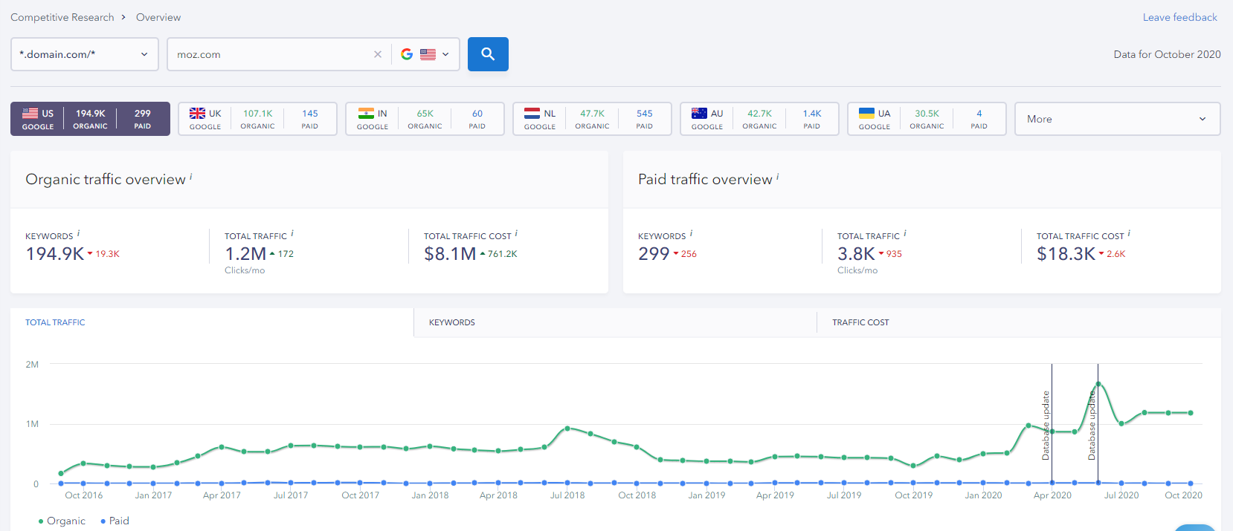This screenshot has width=1233, height=531.
Task: Click the Data for October 2020 label
Action: click(x=1167, y=54)
